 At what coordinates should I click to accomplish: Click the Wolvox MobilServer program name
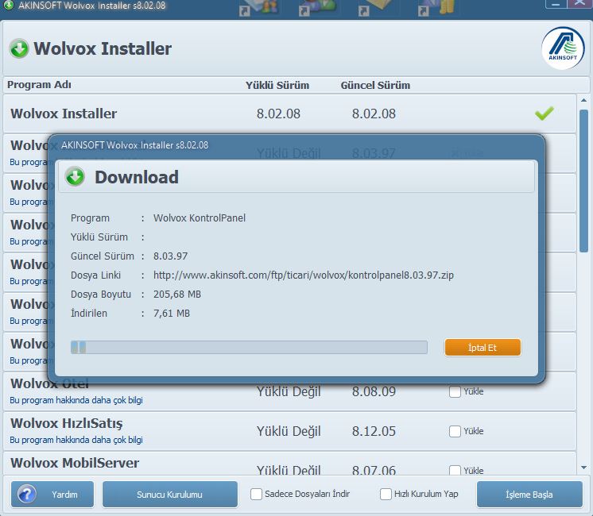click(75, 463)
